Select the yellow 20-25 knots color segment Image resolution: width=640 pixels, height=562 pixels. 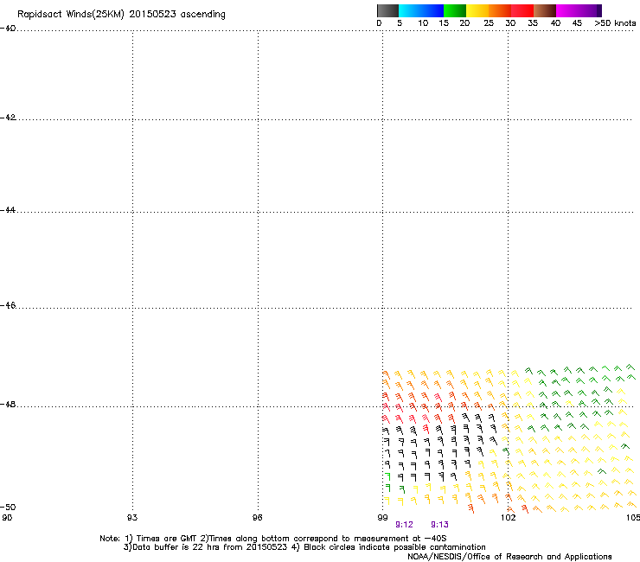[x=477, y=10]
